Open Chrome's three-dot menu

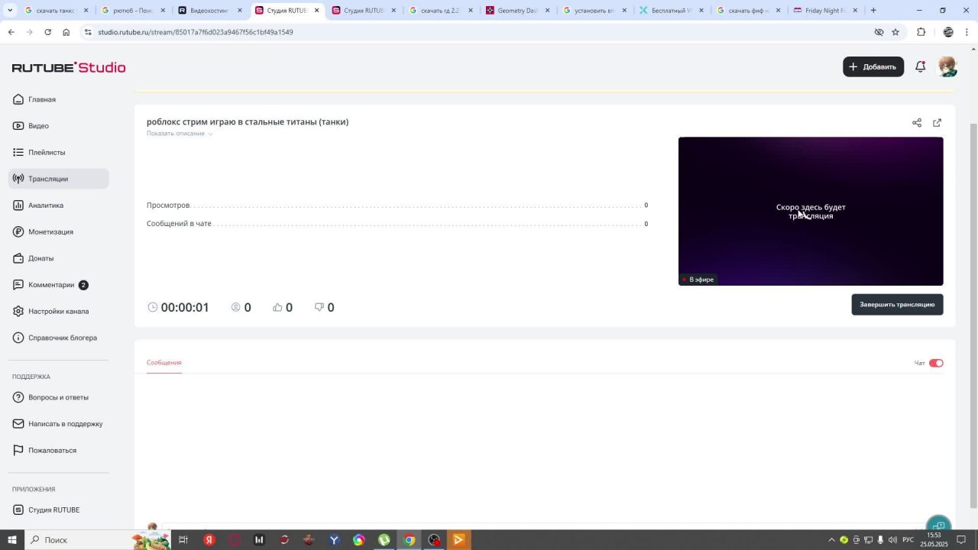(967, 32)
